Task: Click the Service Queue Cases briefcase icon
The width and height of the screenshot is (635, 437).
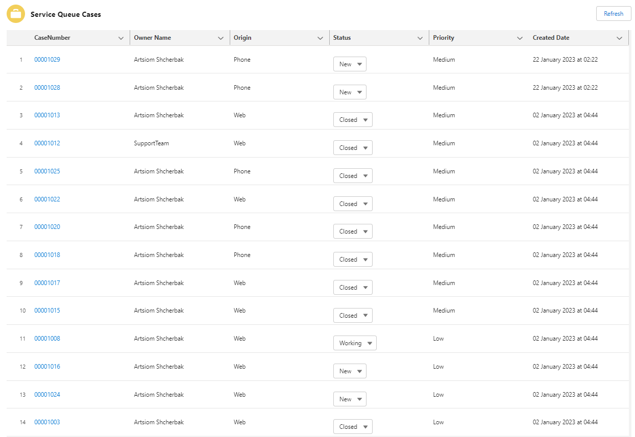Action: [16, 14]
